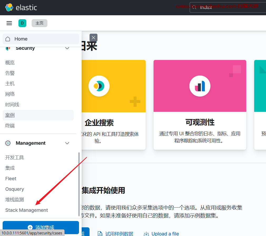Open the D user space avatar
Image resolution: width=266 pixels, height=236 pixels.
point(22,23)
